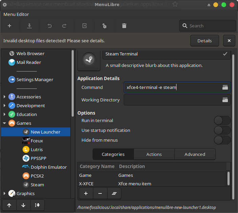
Task: Toggle Use startup notification switch
Action: (222, 130)
